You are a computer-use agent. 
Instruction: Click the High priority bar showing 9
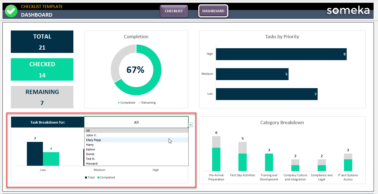click(x=281, y=54)
